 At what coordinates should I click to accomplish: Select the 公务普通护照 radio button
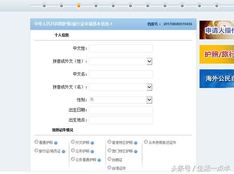click(x=73, y=159)
